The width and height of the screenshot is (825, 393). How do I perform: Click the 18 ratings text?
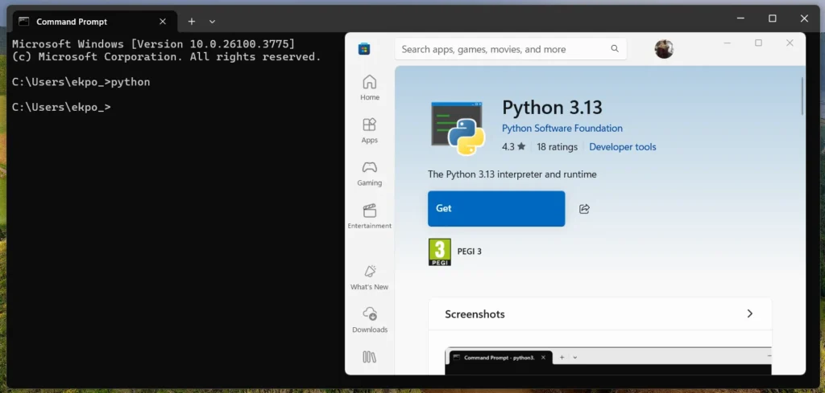coord(557,147)
